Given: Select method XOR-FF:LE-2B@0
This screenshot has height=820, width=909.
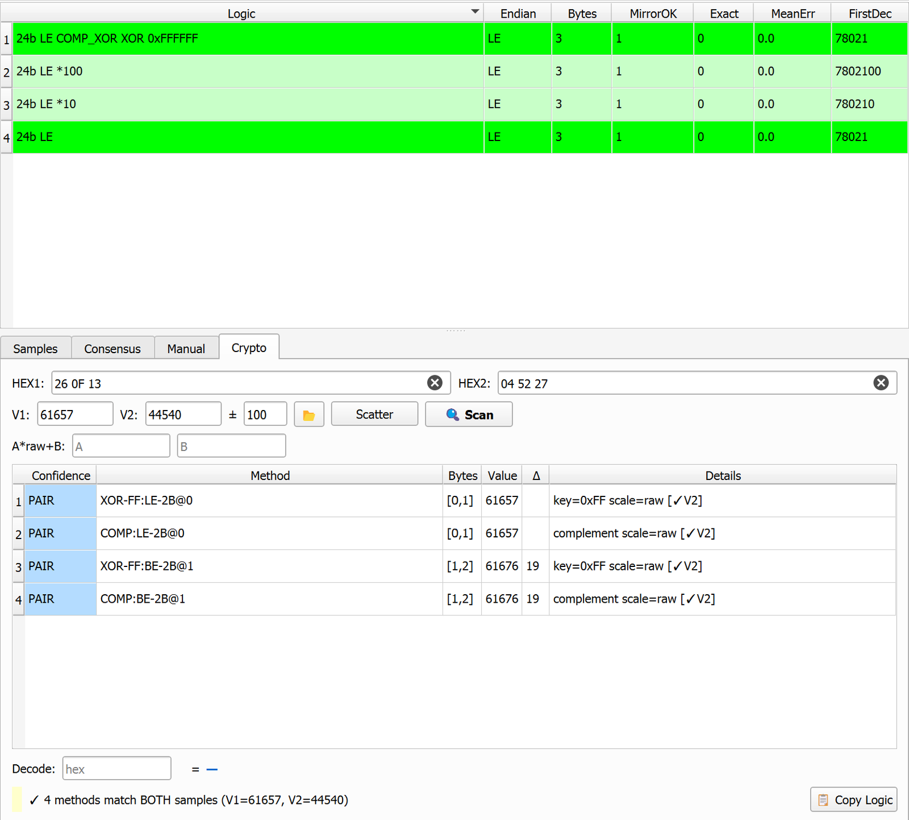Looking at the screenshot, I should coord(269,500).
